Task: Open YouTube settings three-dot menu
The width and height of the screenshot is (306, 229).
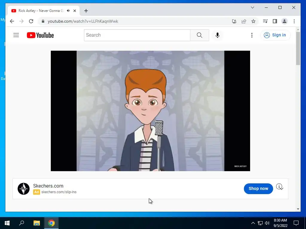Action: pyautogui.click(x=252, y=35)
